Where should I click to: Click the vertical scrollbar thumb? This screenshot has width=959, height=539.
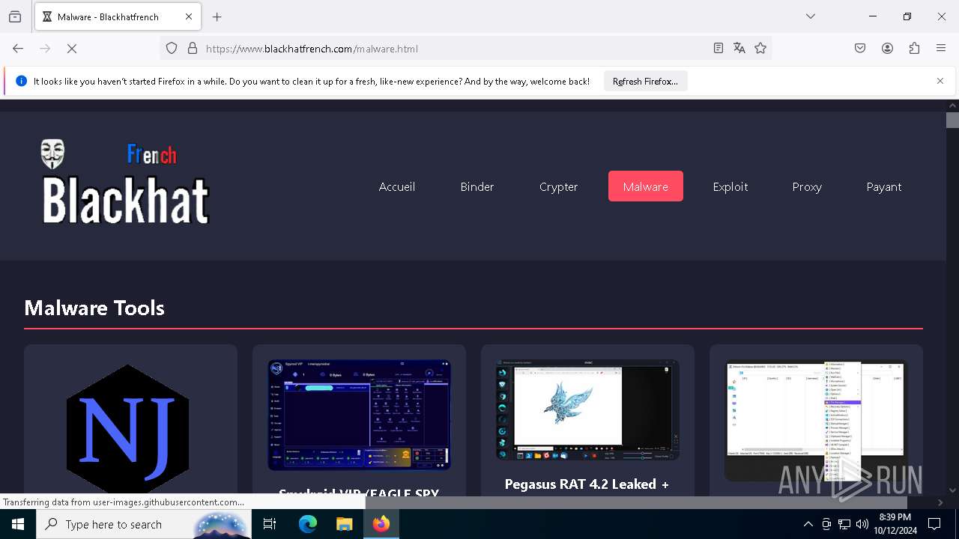point(952,120)
